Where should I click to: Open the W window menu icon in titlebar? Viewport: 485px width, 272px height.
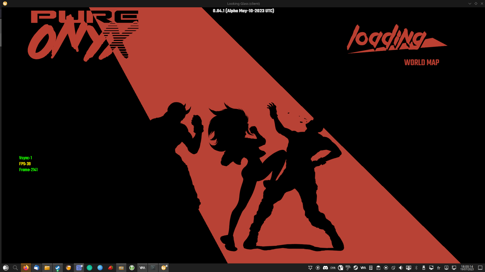tap(5, 4)
